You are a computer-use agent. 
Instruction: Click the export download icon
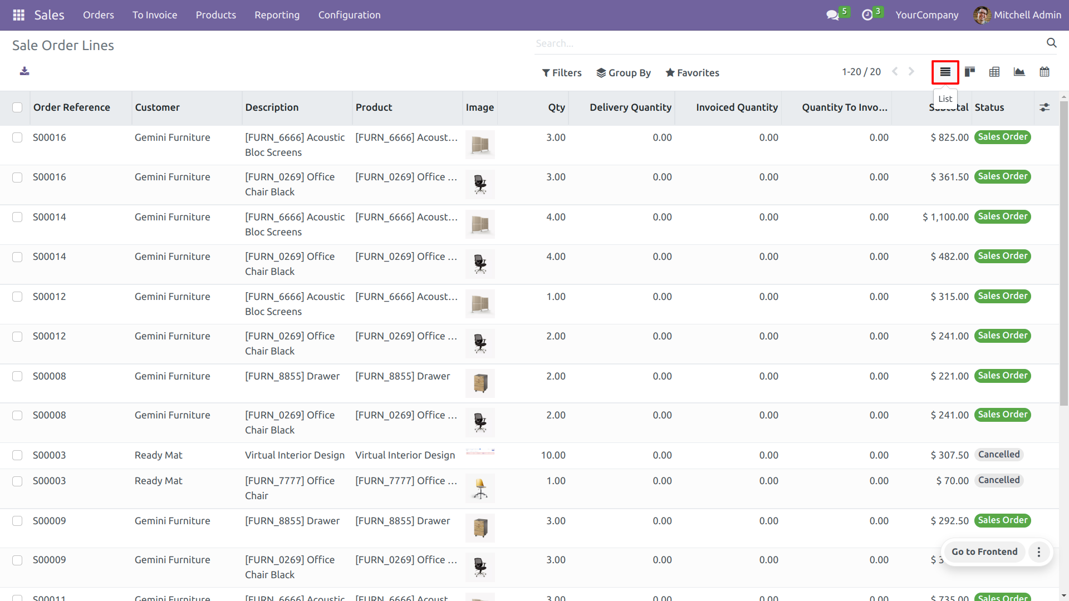24,71
